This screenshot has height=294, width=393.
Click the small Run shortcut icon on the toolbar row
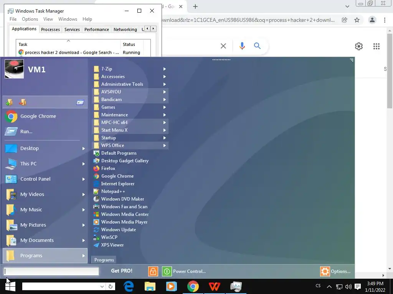click(x=80, y=102)
